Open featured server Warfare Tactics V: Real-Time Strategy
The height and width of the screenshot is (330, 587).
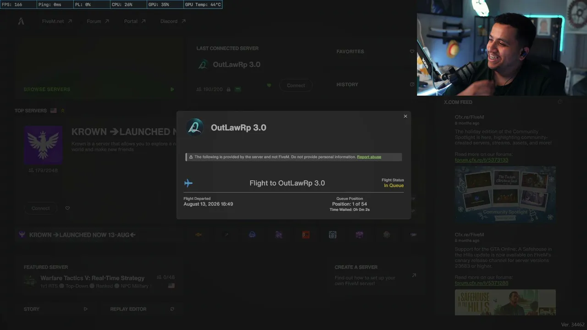click(x=92, y=278)
